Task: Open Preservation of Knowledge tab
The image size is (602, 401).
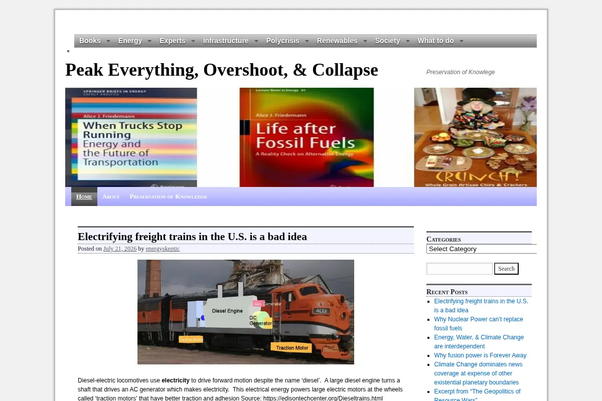Action: (x=168, y=196)
